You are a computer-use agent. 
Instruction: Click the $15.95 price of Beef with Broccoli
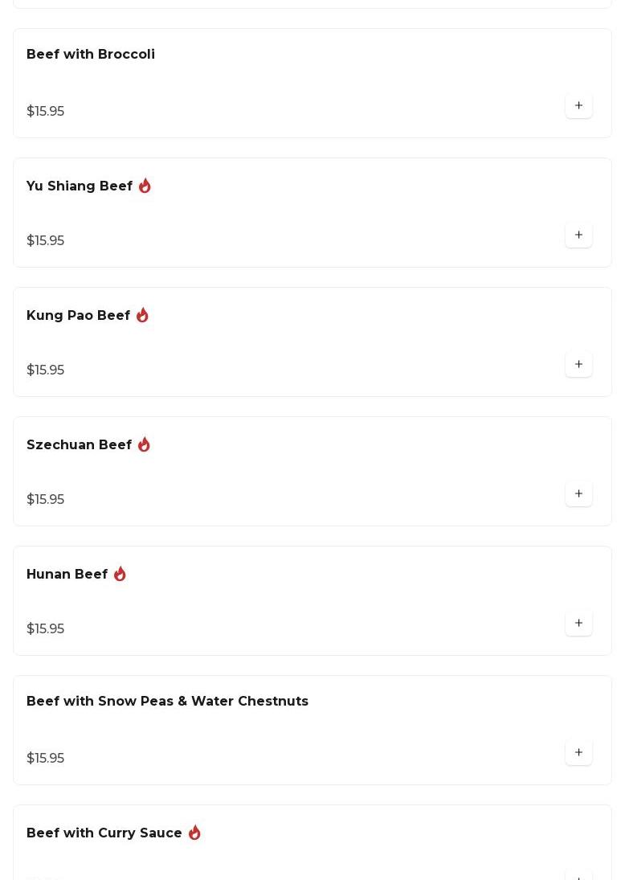pyautogui.click(x=46, y=111)
